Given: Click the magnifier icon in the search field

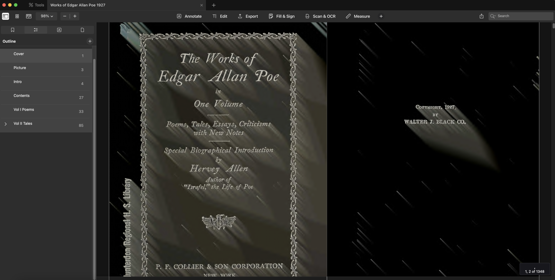Looking at the screenshot, I should click(493, 16).
